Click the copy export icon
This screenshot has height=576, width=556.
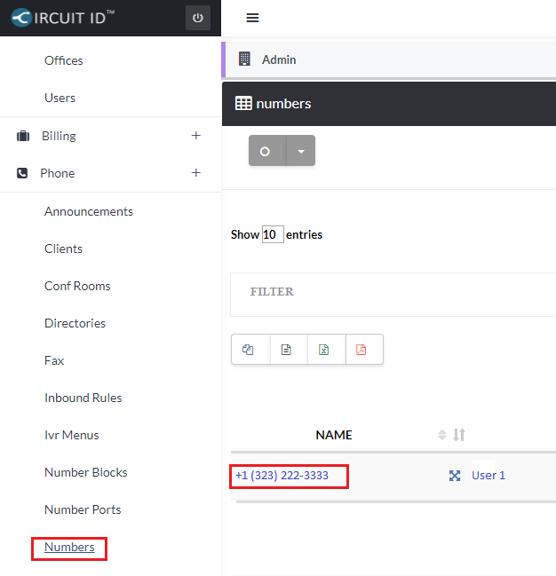(x=249, y=350)
